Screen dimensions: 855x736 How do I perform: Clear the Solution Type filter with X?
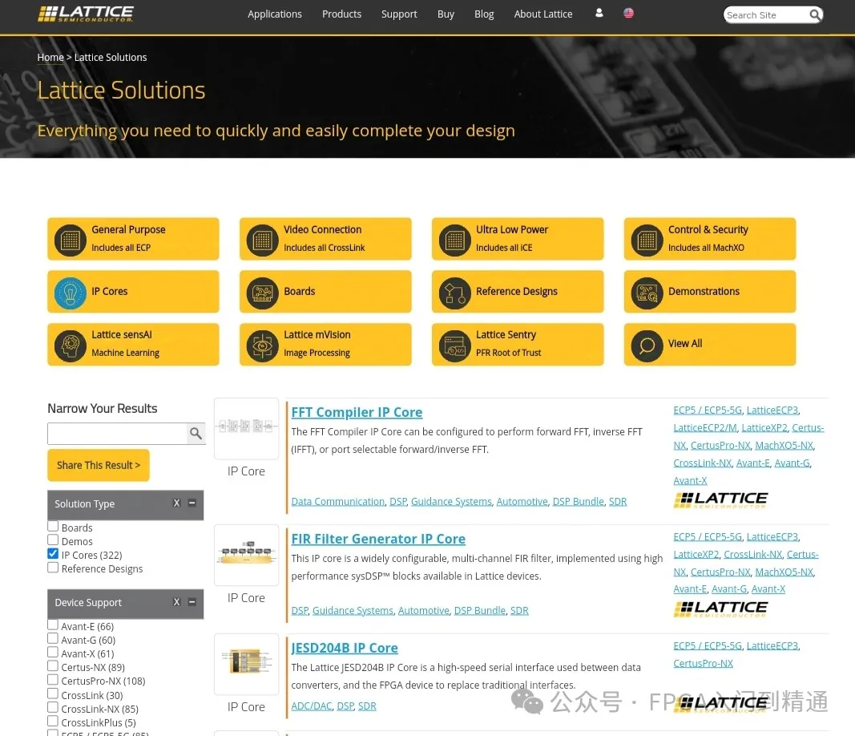click(x=176, y=503)
